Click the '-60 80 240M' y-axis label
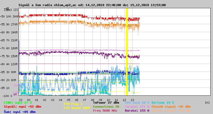 [9, 32]
